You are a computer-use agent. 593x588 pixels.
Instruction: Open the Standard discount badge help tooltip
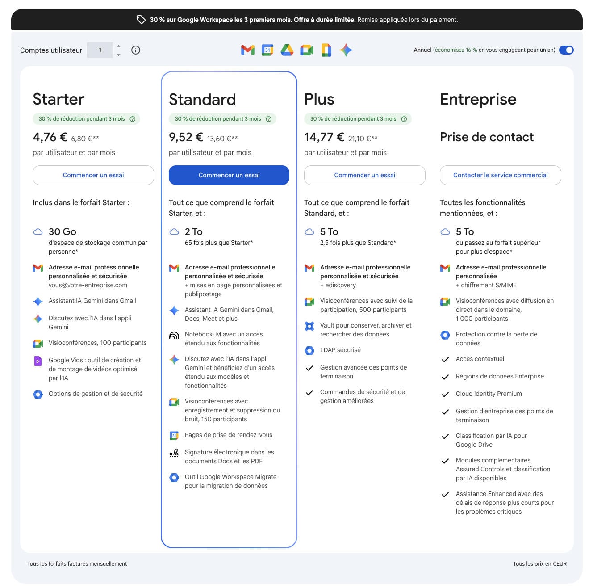tap(268, 119)
